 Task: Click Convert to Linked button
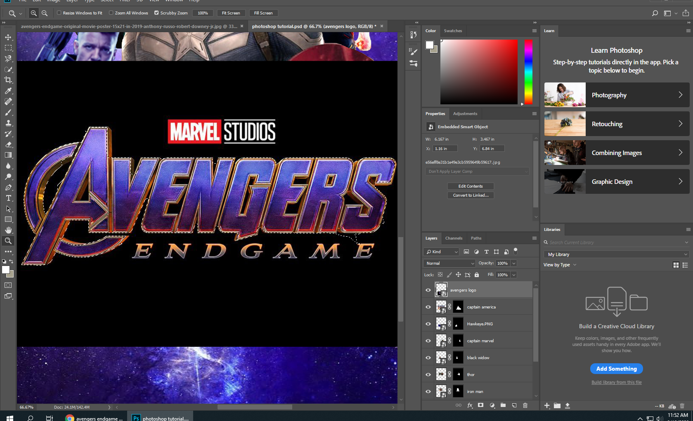471,195
